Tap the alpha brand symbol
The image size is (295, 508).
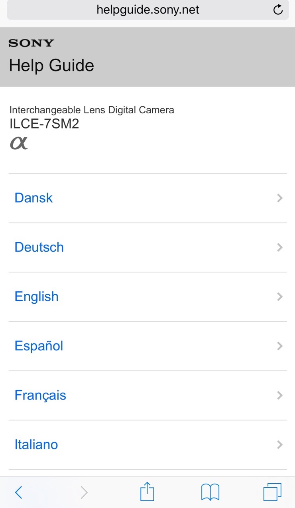pyautogui.click(x=19, y=143)
